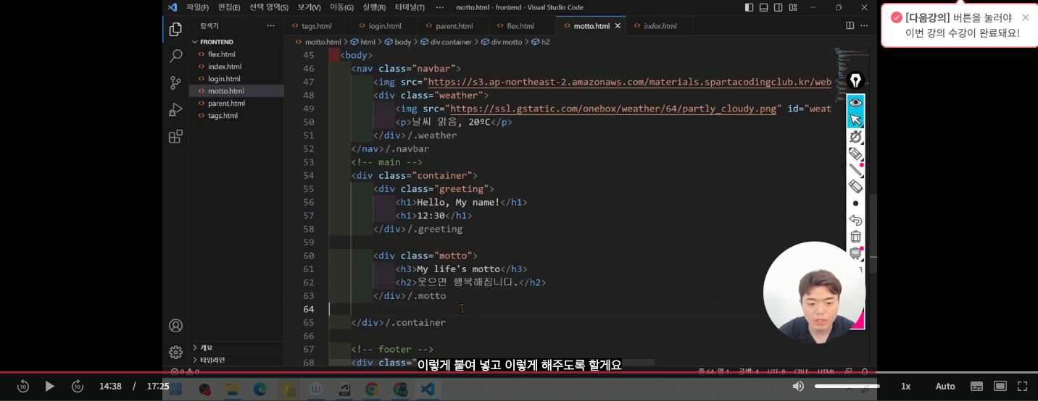Viewport: 1038px width, 401px height.
Task: Open the Manage gear in activity bar
Action: tap(175, 352)
